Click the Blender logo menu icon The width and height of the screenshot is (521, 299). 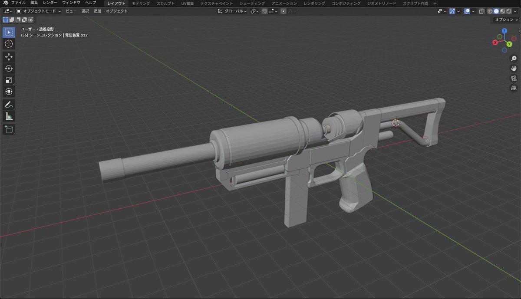(6, 3)
